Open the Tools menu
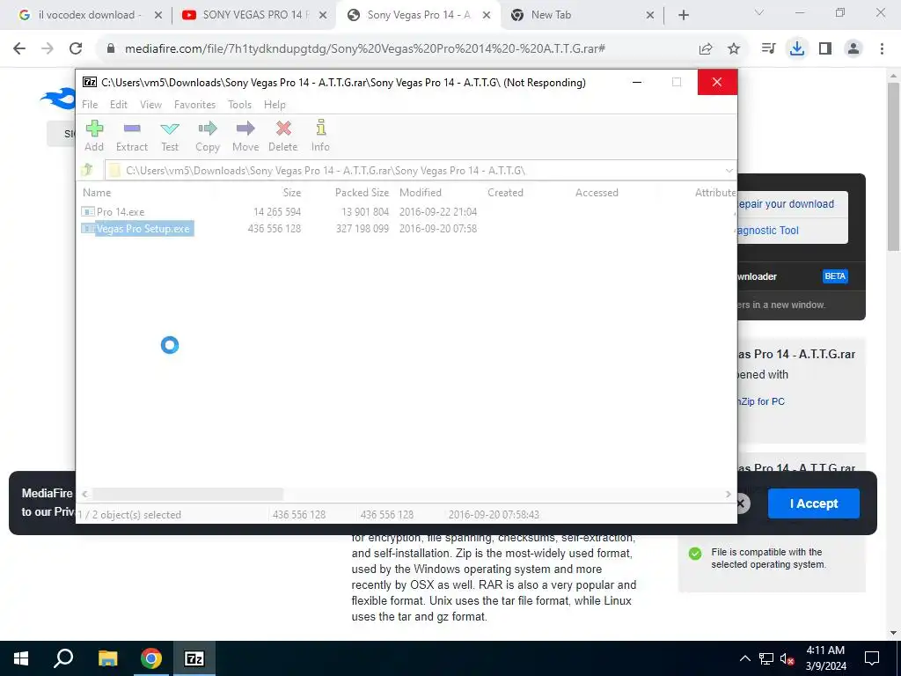901x676 pixels. tap(239, 105)
